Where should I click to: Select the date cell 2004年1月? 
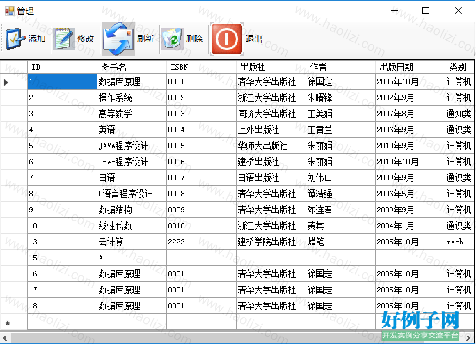coord(410,226)
